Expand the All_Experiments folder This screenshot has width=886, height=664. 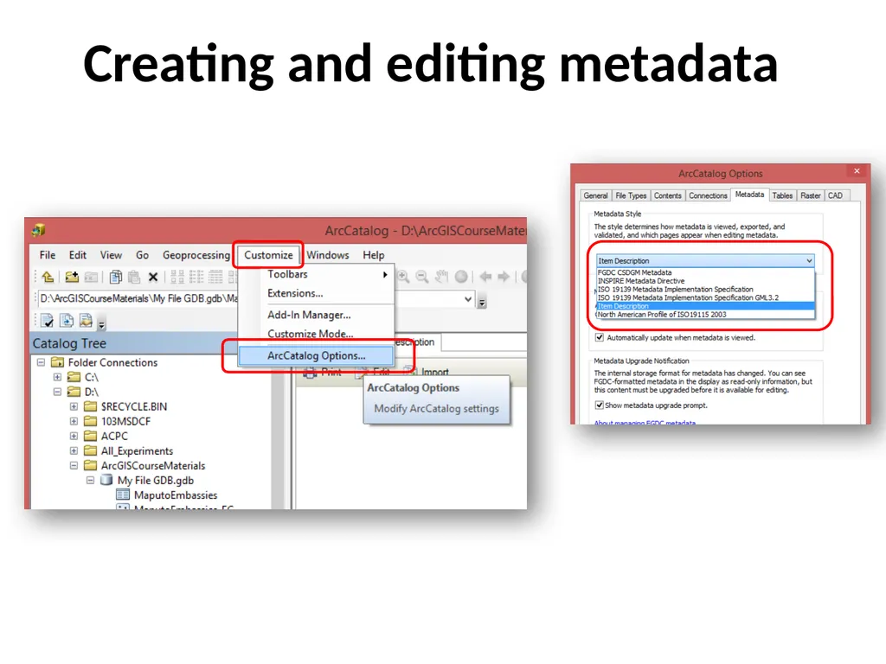pos(74,450)
